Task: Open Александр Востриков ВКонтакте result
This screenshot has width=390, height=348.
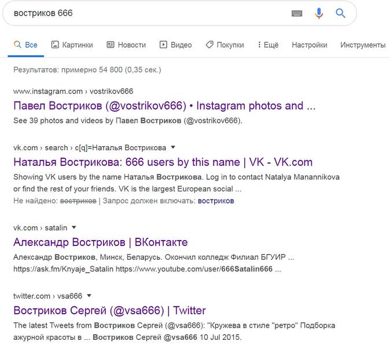Action: tap(101, 242)
